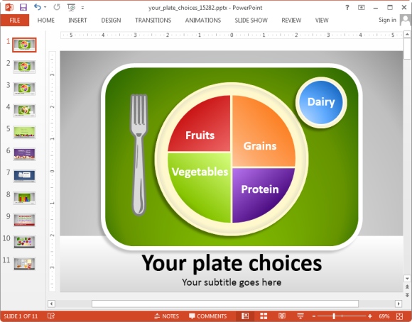Click the account avatar icon
Screen dimensions: 412x322
(x=405, y=20)
